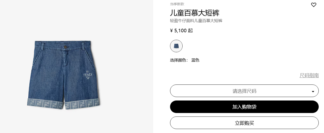This screenshot has height=133, width=324.
Task: Click the 加入购物袋 add to bag button
Action: coord(244,107)
